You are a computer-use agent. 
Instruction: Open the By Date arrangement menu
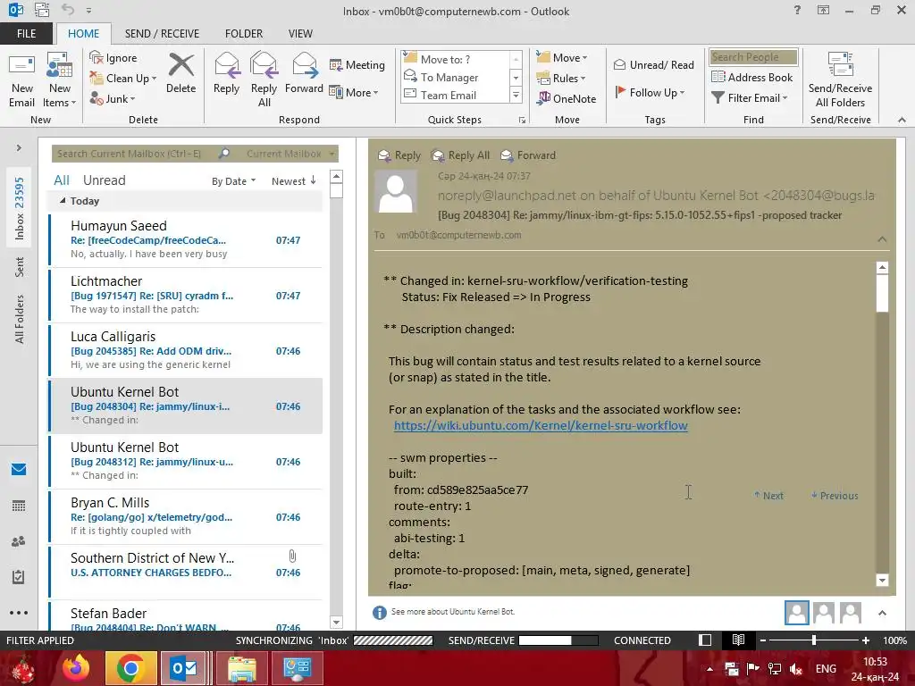coord(233,181)
